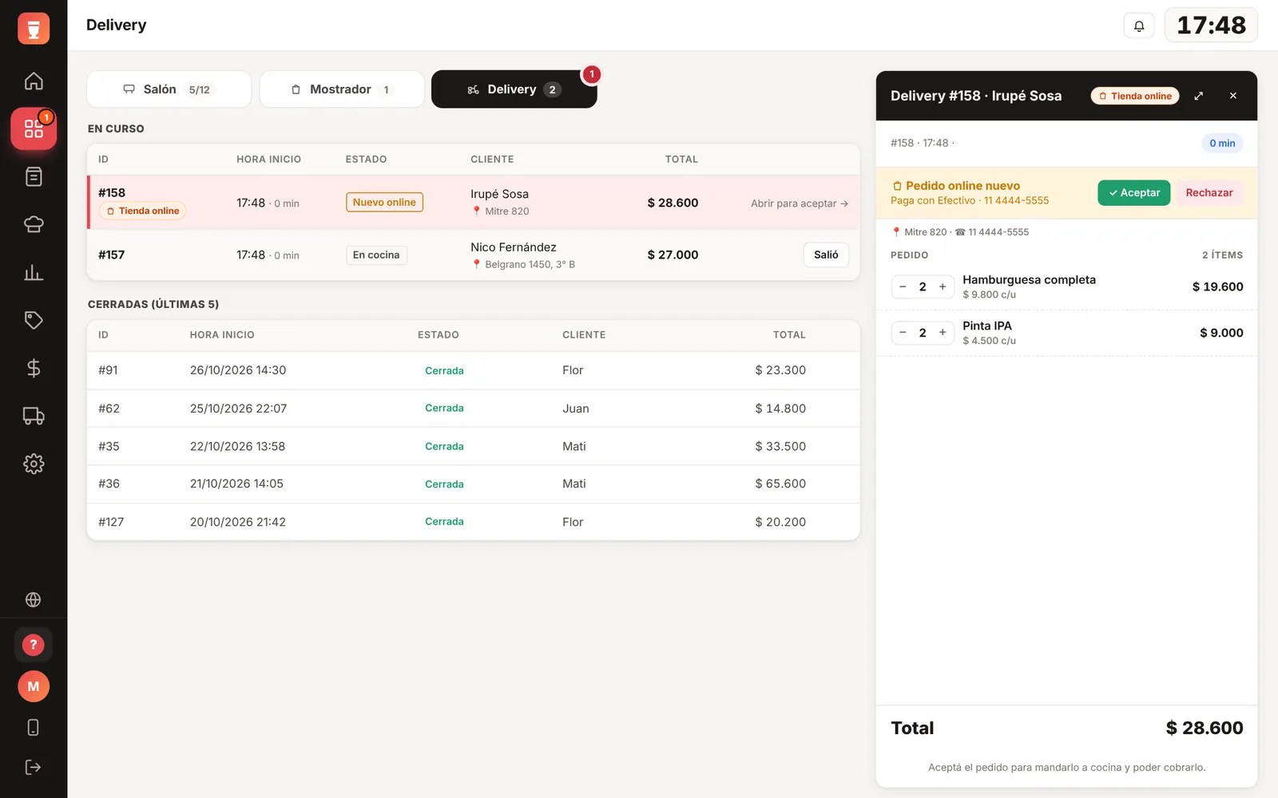Viewport: 1278px width, 798px height.
Task: Increase Hamburguesa completa quantity
Action: click(943, 286)
